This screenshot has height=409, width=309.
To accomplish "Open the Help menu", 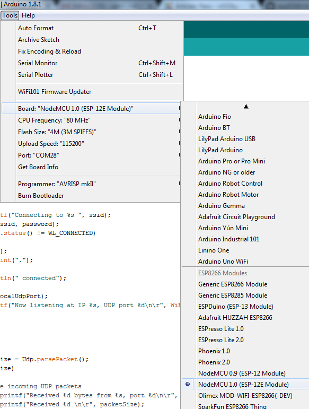I will point(28,15).
